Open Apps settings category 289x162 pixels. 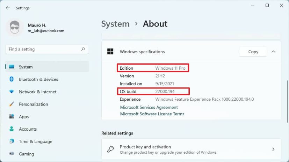[x=47, y=117]
